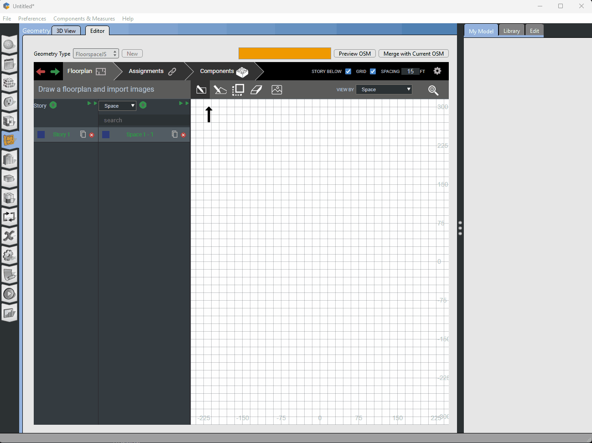
Task: Go to the Floorplan step
Action: [87, 71]
